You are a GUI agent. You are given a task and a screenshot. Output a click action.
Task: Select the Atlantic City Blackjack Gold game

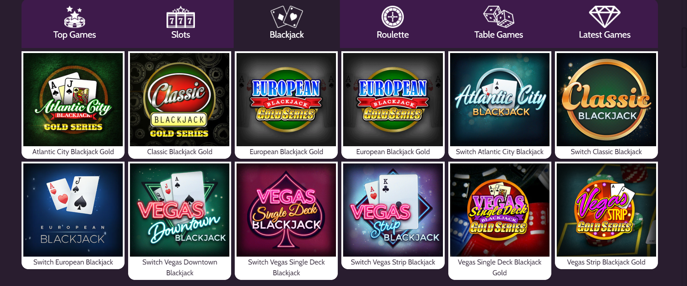tap(73, 100)
